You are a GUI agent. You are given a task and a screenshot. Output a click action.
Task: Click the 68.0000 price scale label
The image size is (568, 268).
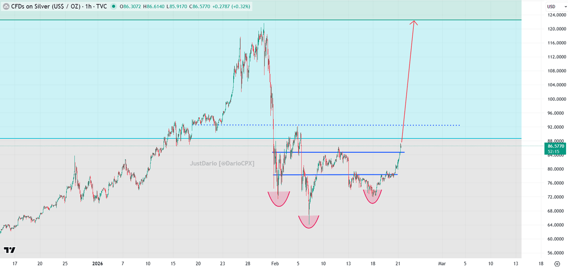coord(557,211)
